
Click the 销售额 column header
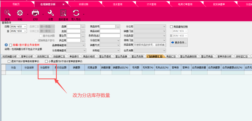tap(77, 68)
